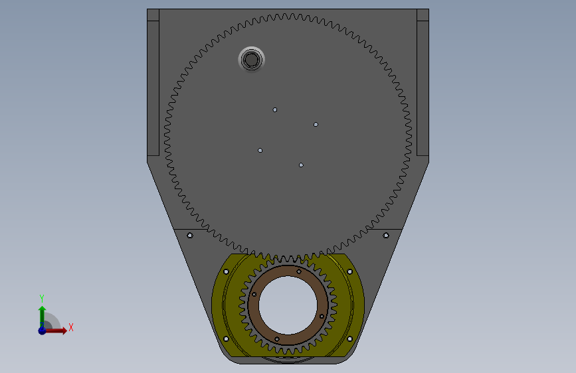
Task: Click the center bore of the brown ring
Action: 288,305
